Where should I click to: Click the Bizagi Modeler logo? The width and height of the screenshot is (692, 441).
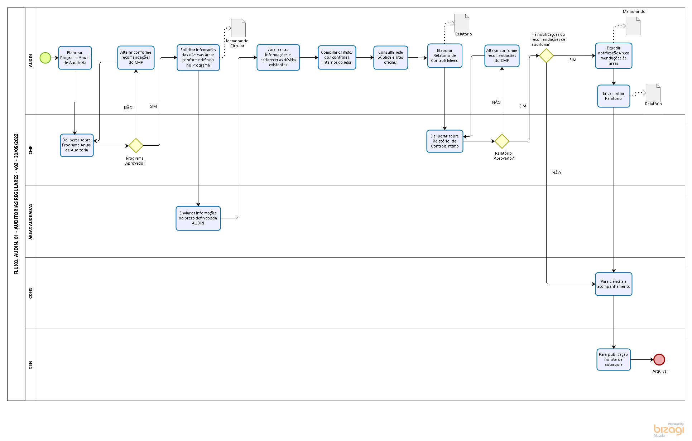pos(668,430)
